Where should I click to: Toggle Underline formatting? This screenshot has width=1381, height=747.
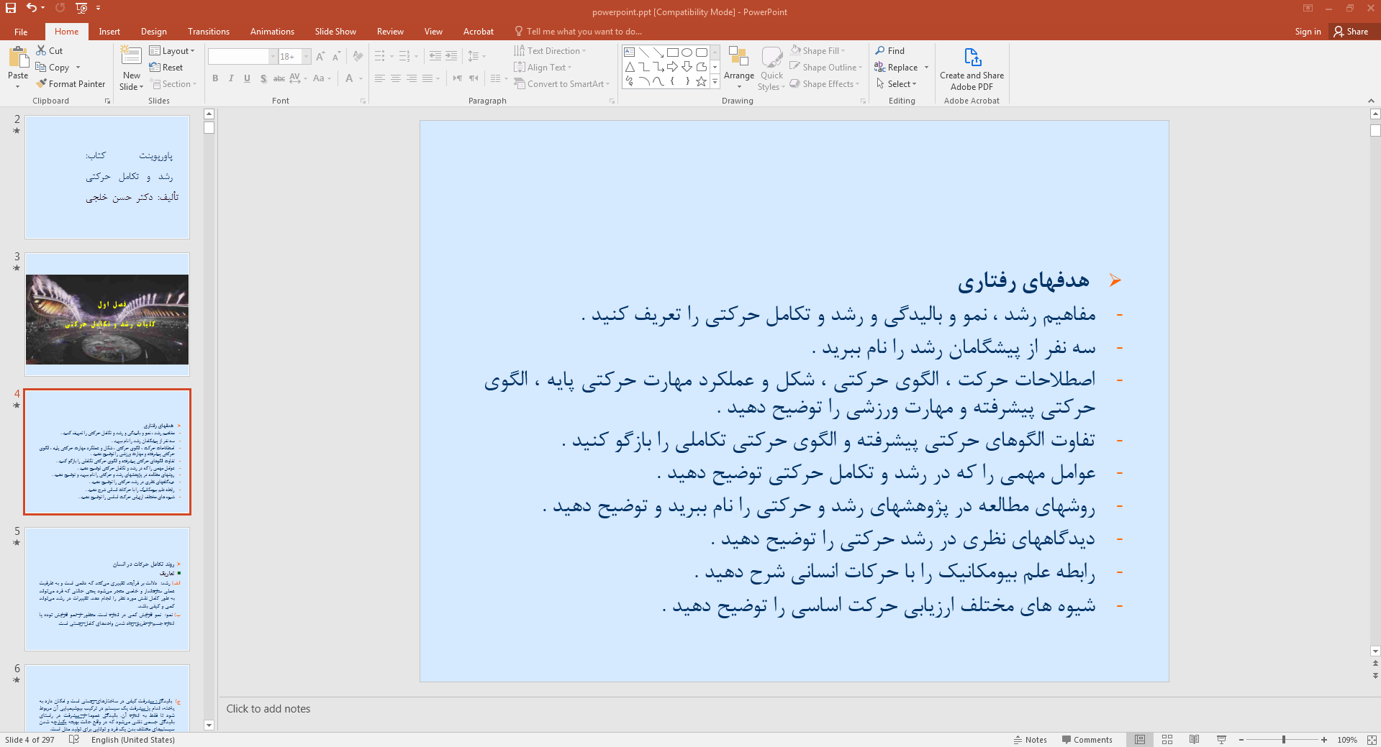click(x=247, y=78)
